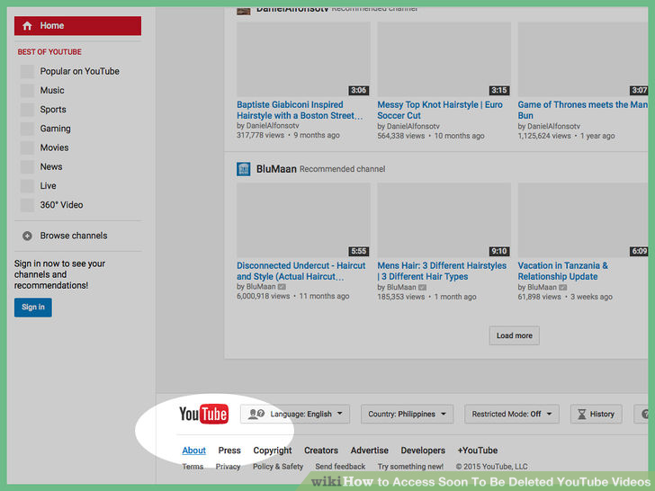Viewport: 655px width, 491px height.
Task: Open the Country: Philippines dropdown
Action: [407, 415]
